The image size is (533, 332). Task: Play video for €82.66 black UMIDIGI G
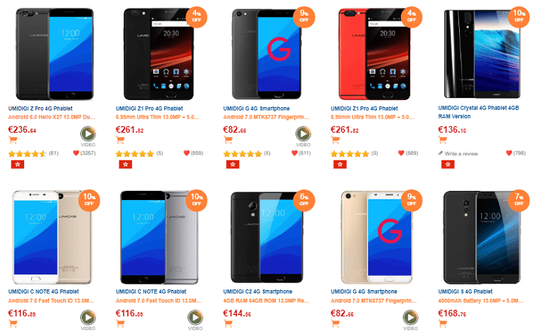coord(303,134)
